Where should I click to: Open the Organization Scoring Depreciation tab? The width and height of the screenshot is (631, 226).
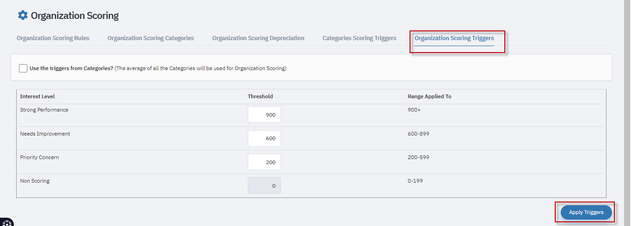click(258, 38)
